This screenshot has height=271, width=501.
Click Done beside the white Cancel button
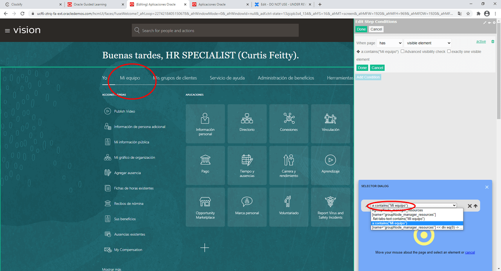361,29
